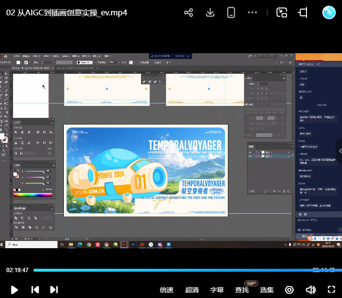Toggle subtitles with 字幕 button

pos(217,289)
